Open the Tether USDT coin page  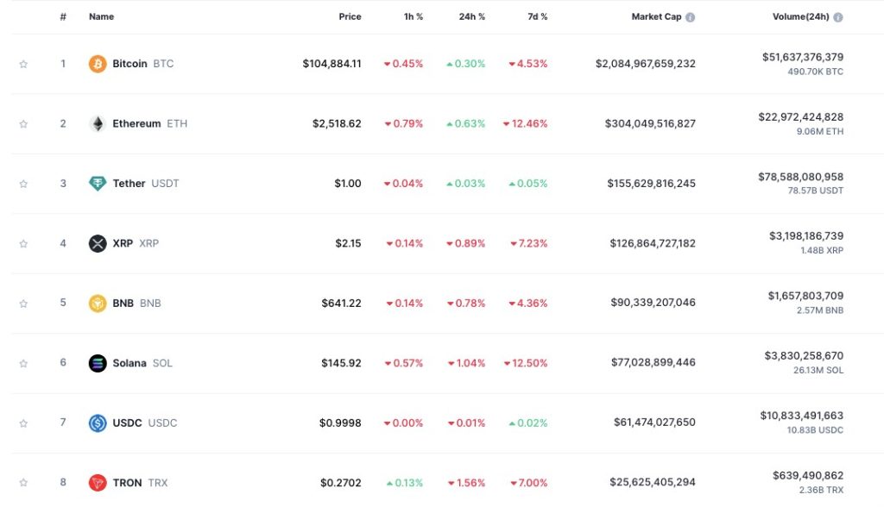(x=146, y=183)
